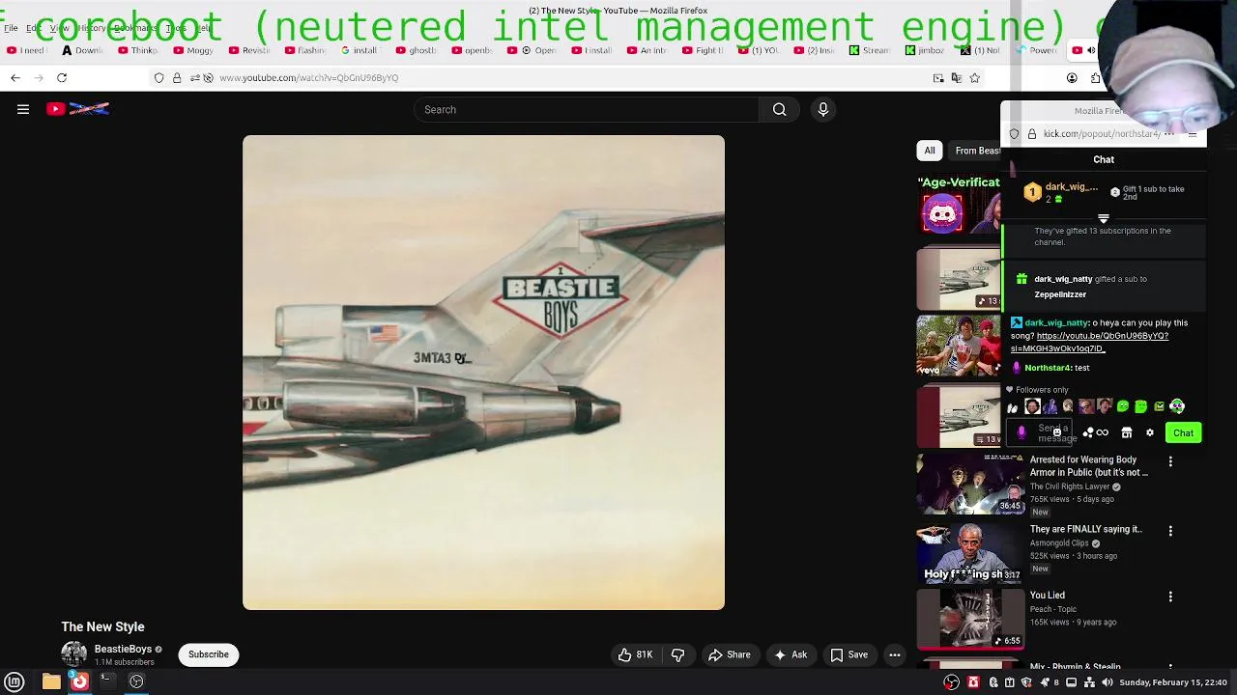This screenshot has width=1237, height=695.
Task: Open Firefox extensions puzzle icon
Action: pos(1095,77)
